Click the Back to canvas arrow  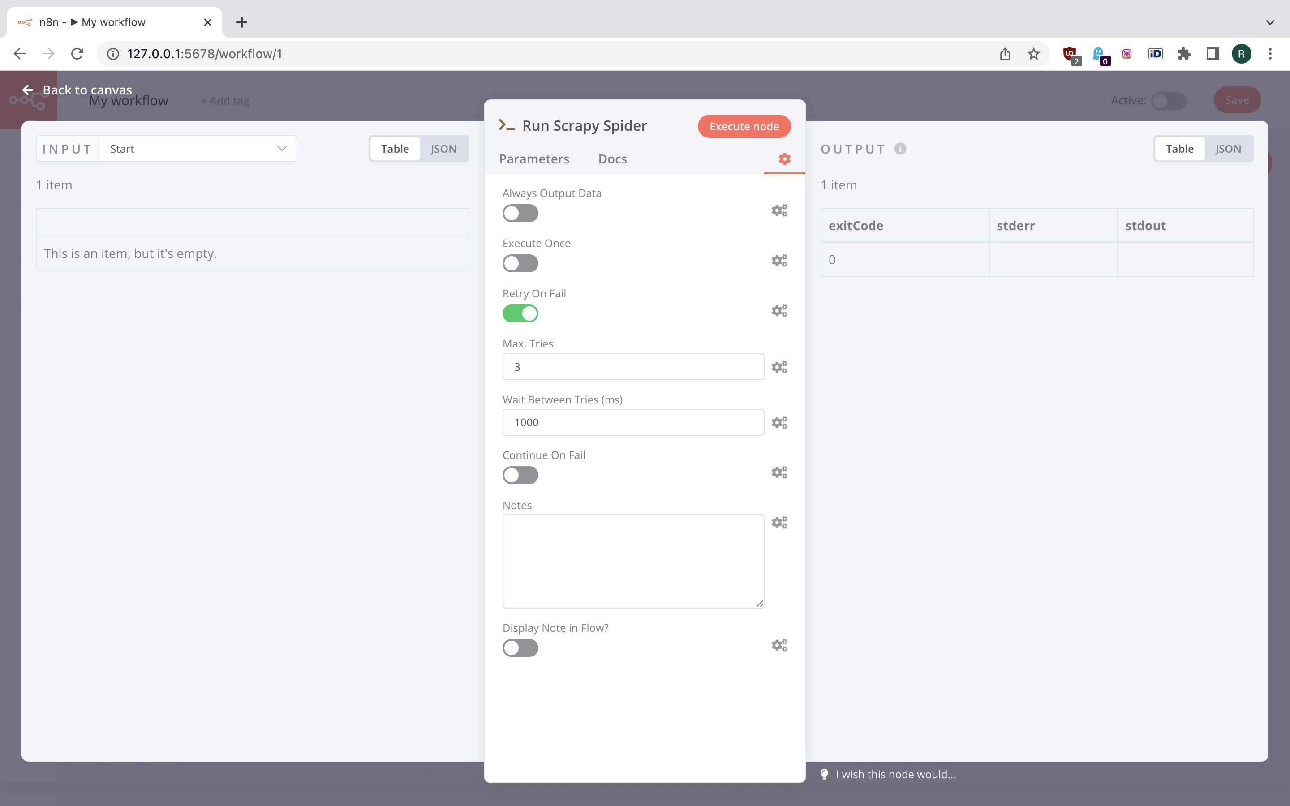click(28, 90)
